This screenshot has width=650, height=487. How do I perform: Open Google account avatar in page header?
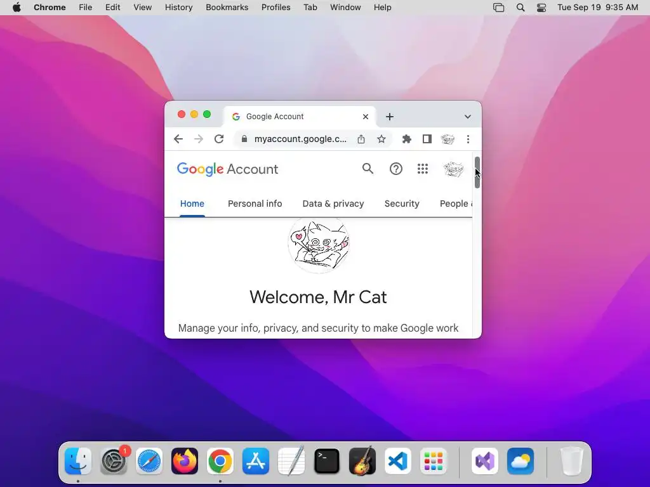pos(453,169)
